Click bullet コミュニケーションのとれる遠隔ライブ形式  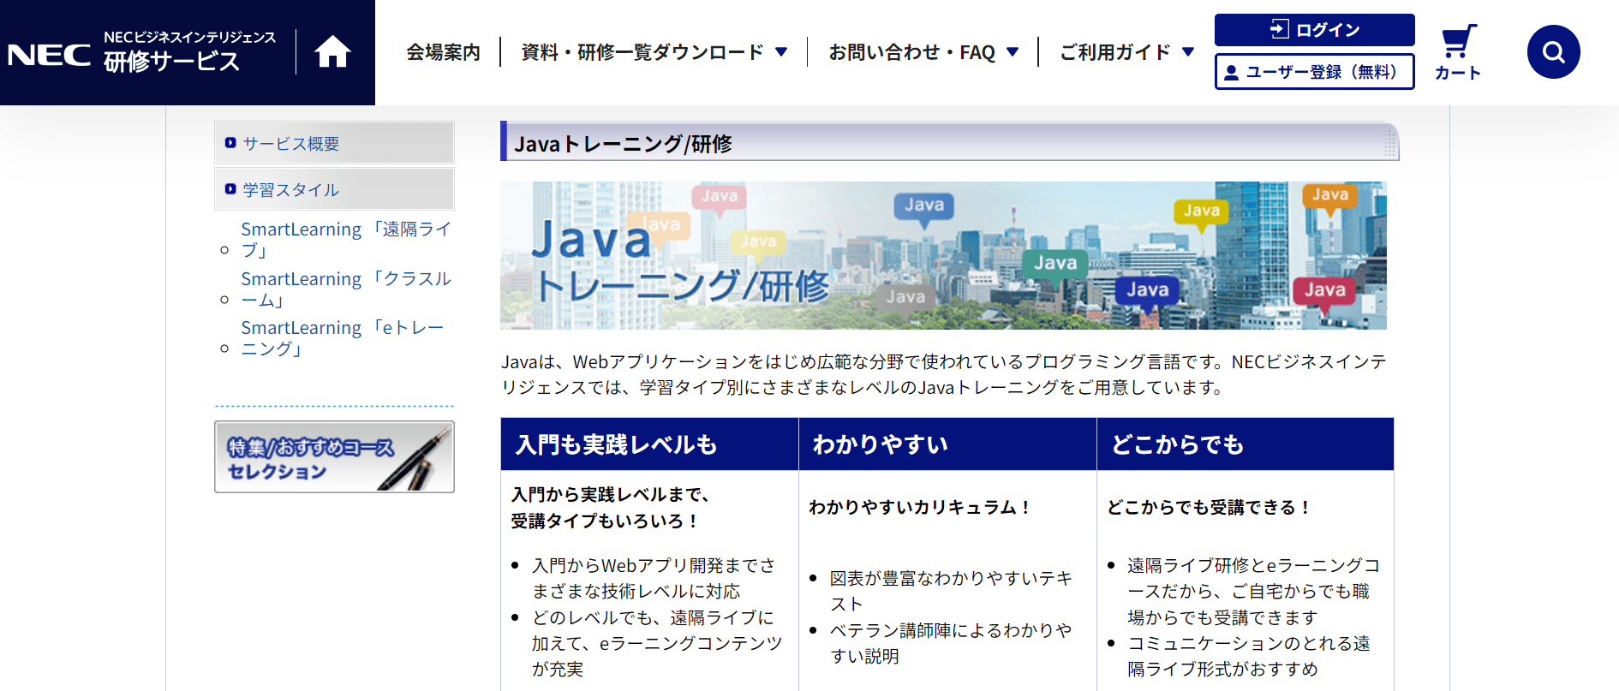[1248, 656]
